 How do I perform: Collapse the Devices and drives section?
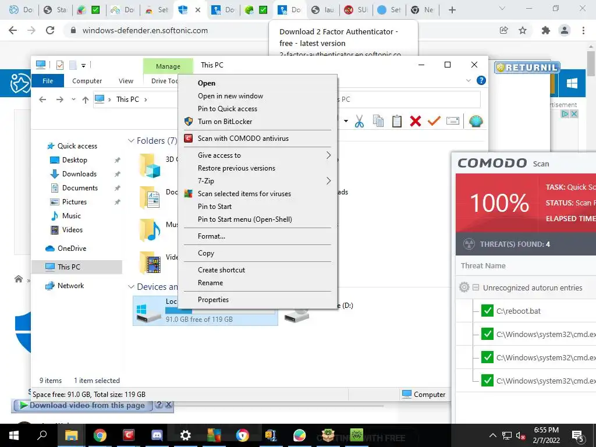coord(131,286)
